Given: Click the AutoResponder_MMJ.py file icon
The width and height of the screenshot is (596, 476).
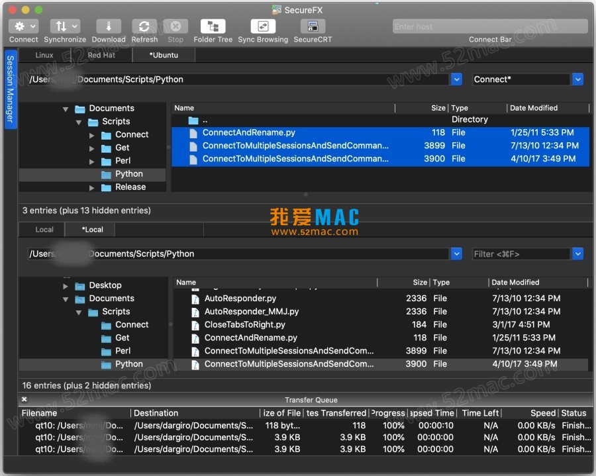Looking at the screenshot, I should coord(195,312).
